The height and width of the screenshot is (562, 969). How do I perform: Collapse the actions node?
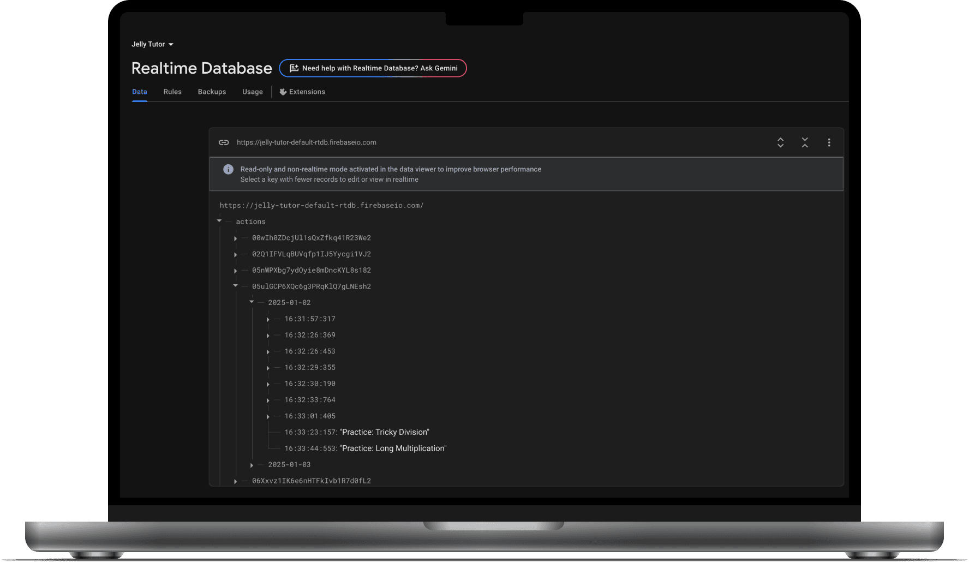[219, 221]
